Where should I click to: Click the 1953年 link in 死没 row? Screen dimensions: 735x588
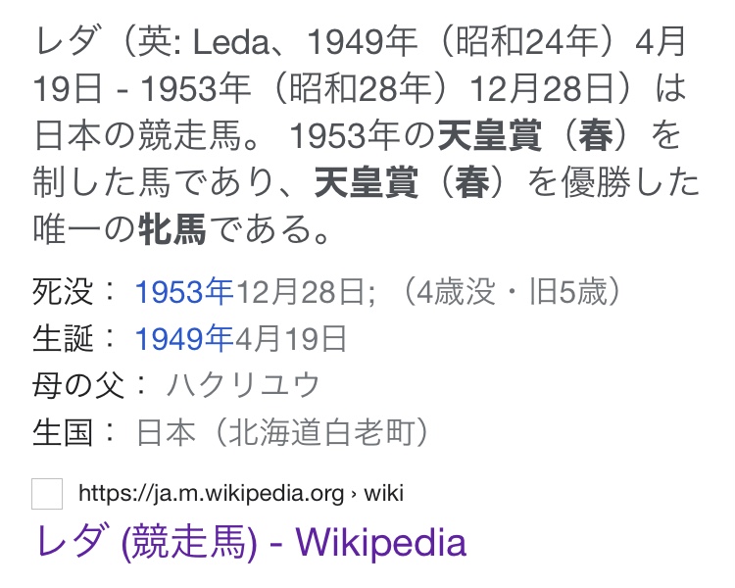[184, 292]
